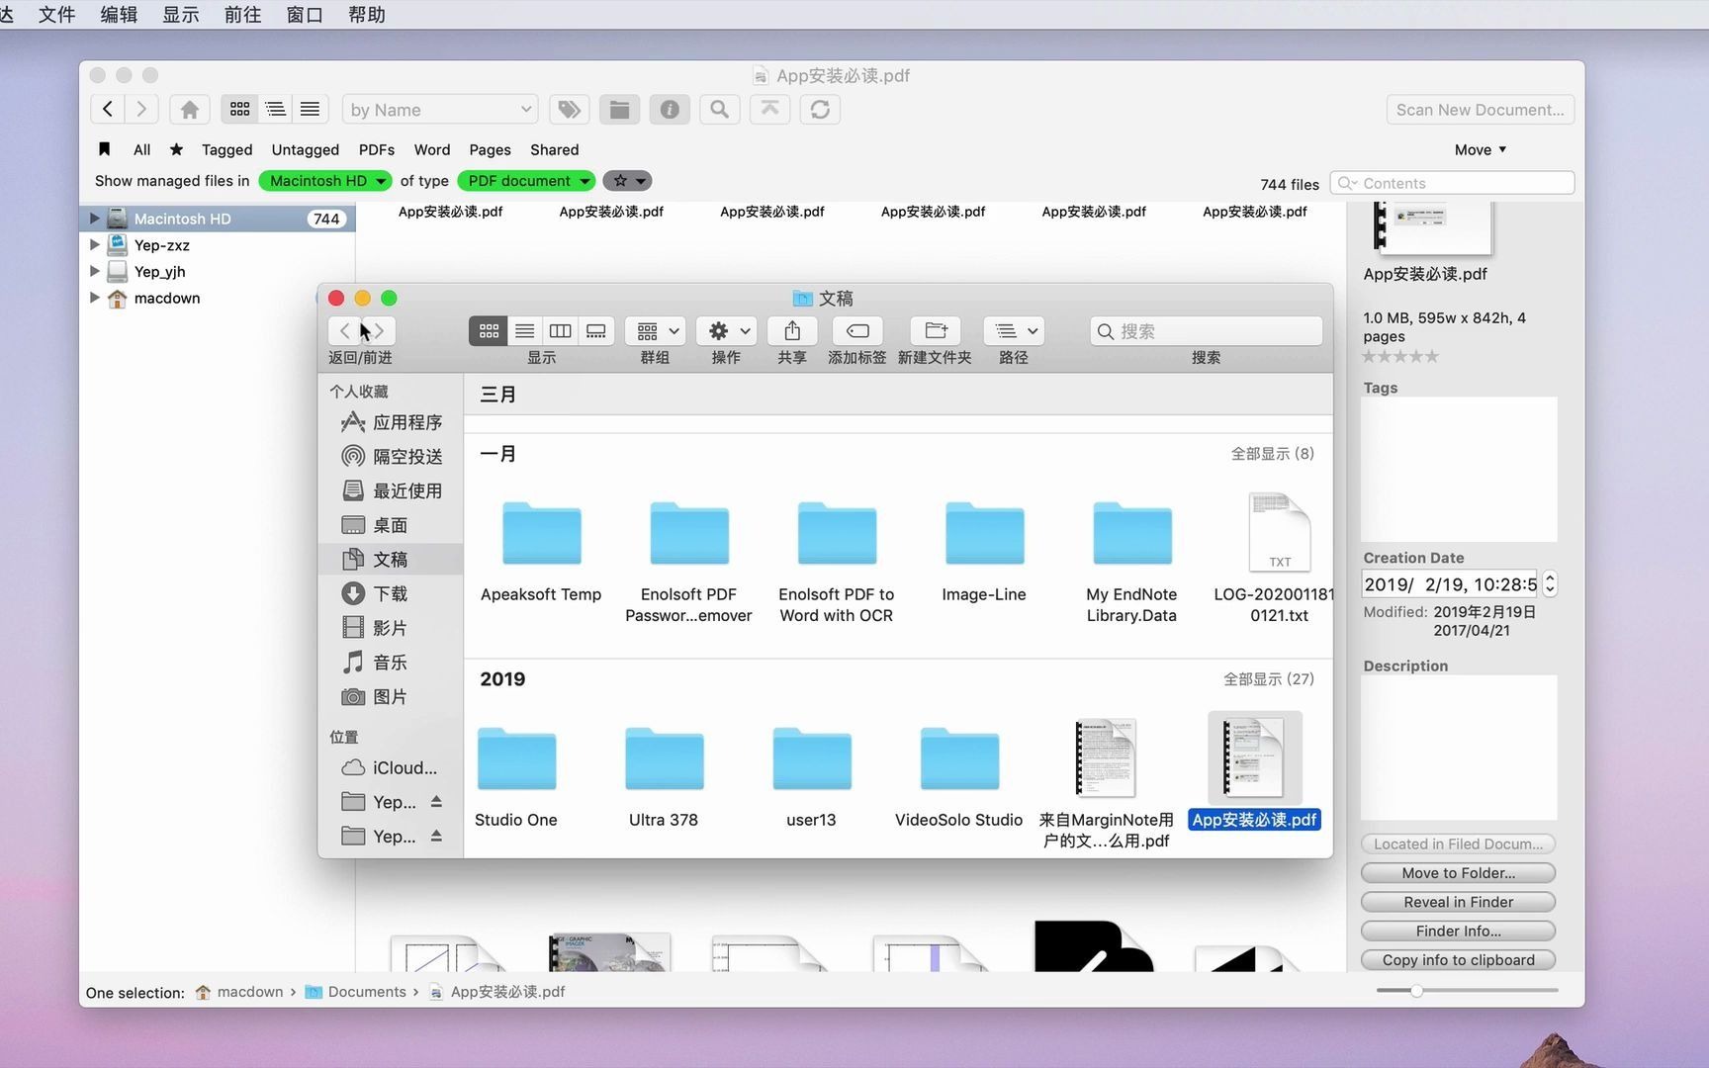Image resolution: width=1709 pixels, height=1068 pixels.
Task: Open the info panel via the info icon
Action: pyautogui.click(x=670, y=109)
